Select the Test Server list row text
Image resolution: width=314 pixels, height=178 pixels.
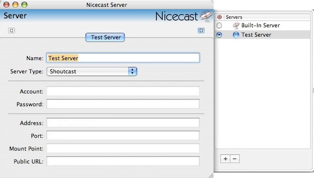tap(256, 35)
